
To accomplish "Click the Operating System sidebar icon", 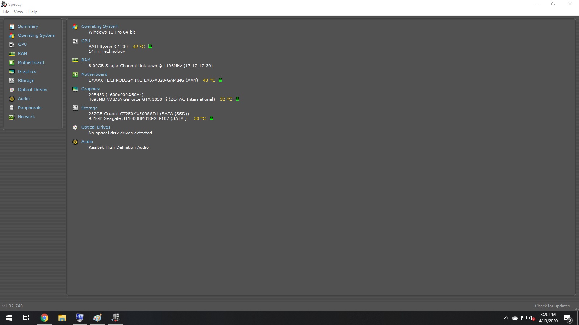I will (x=12, y=35).
